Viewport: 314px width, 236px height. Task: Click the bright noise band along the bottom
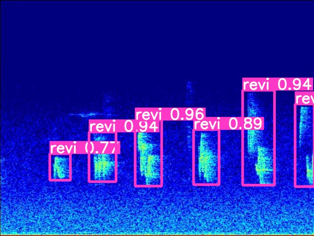(x=157, y=227)
